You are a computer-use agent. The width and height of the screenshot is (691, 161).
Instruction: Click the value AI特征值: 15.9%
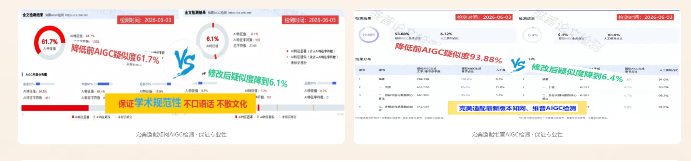coord(152,92)
